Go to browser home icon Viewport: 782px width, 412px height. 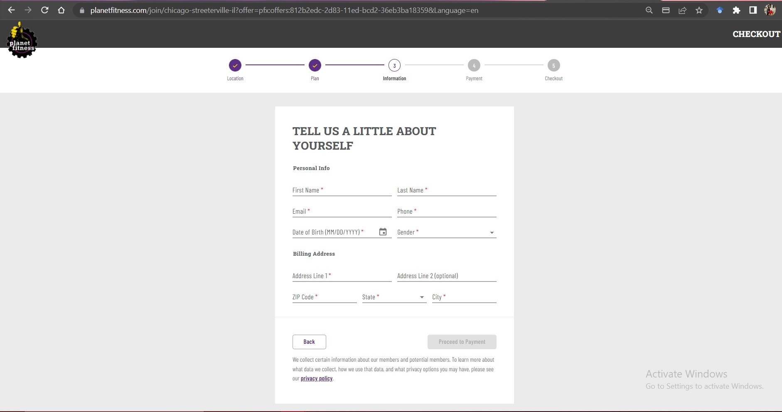[61, 10]
